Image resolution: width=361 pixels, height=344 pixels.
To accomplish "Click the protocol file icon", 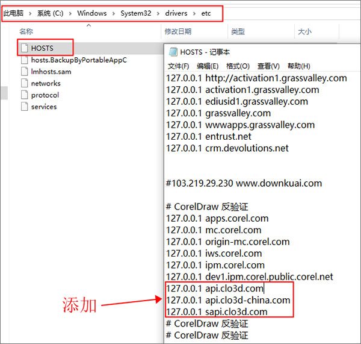I will point(24,95).
